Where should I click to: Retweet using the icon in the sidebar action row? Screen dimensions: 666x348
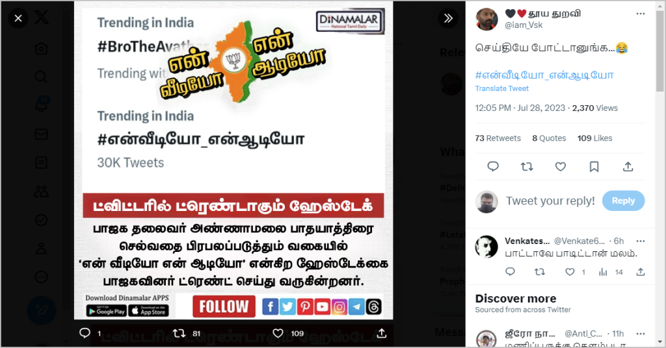pyautogui.click(x=527, y=167)
